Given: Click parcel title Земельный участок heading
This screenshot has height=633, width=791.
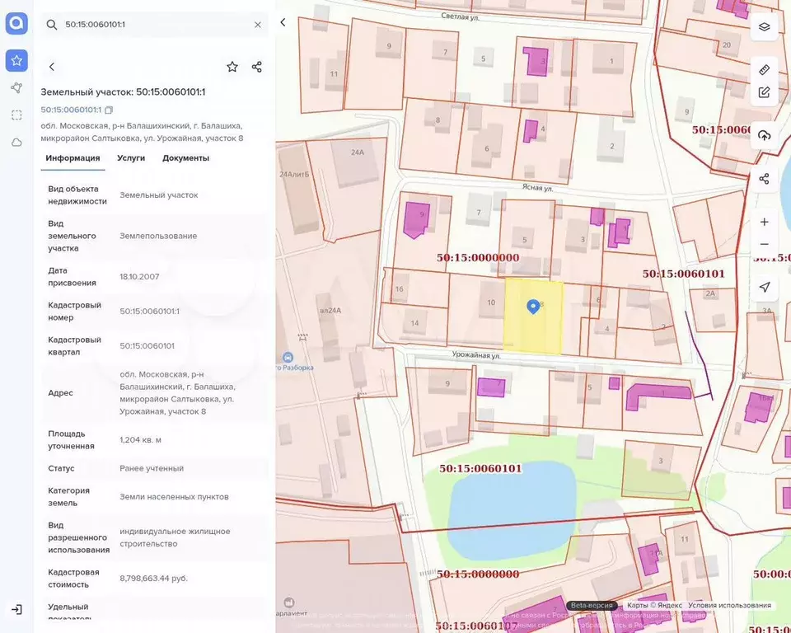Looking at the screenshot, I should 123,91.
